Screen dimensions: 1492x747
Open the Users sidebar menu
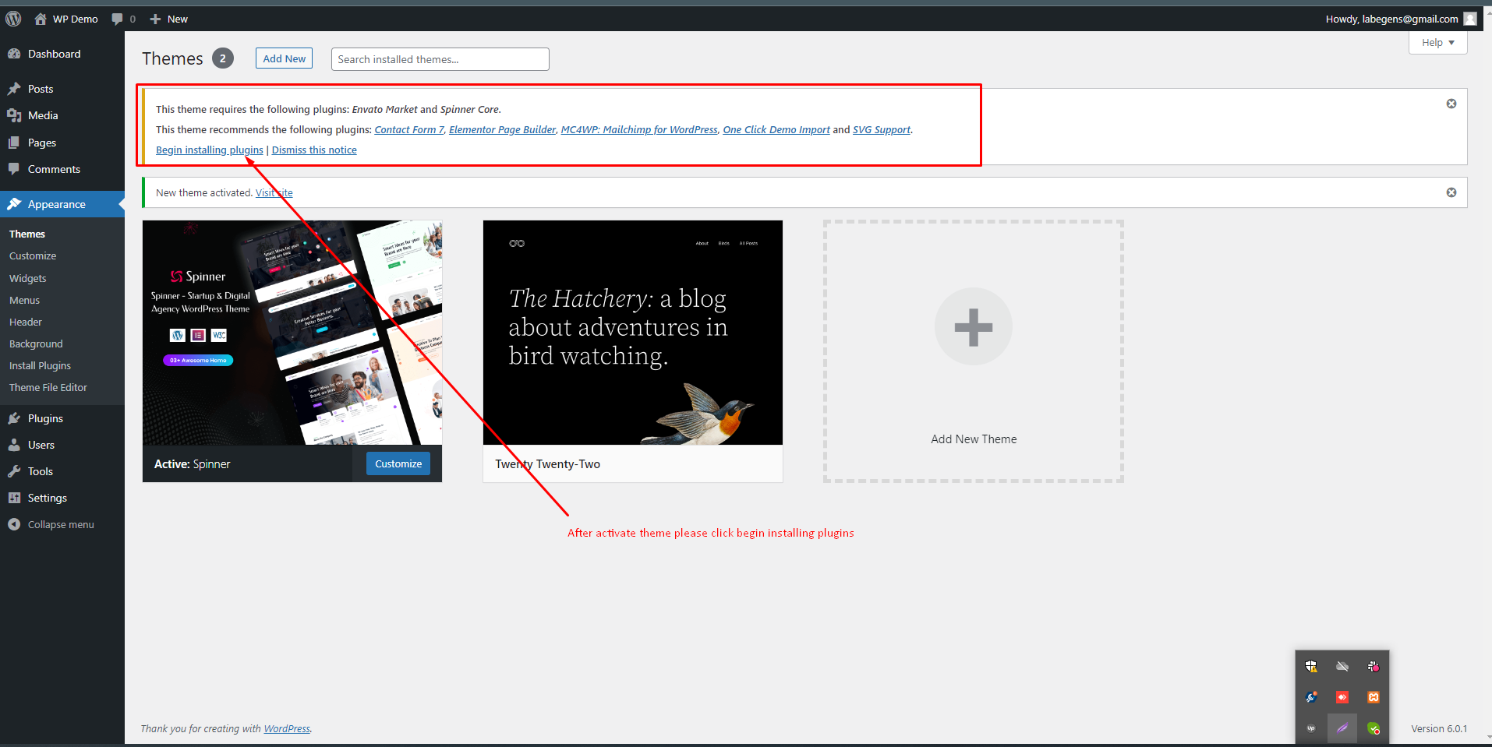[62, 445]
